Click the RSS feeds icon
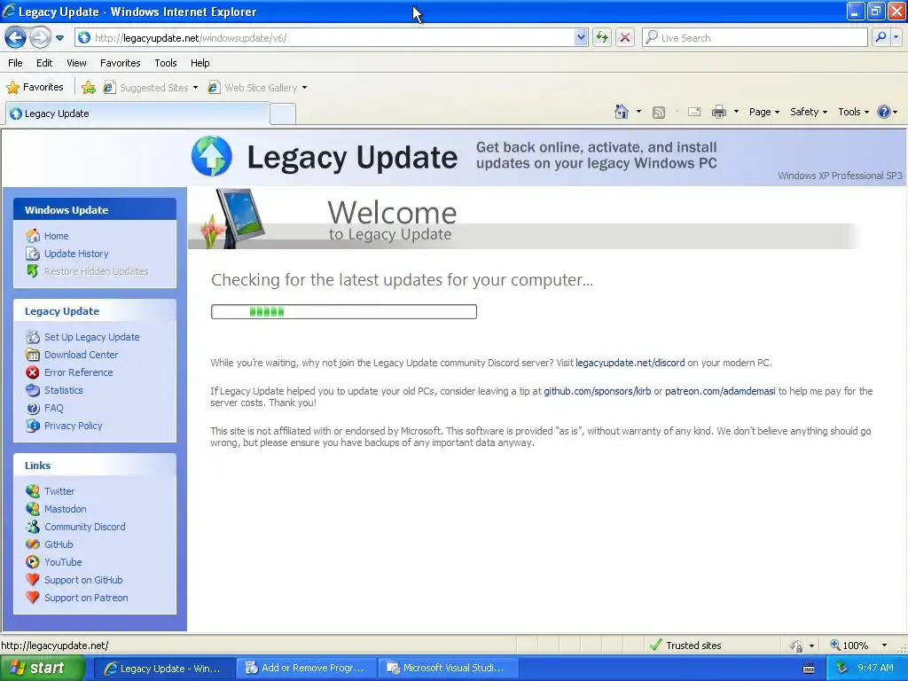Screen dimensions: 908x681 pos(659,113)
